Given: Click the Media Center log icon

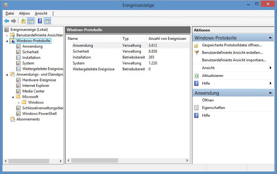Looking at the screenshot, I should coord(18,91).
